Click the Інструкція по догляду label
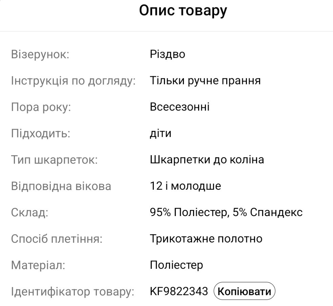The height and width of the screenshot is (306, 333). [73, 81]
